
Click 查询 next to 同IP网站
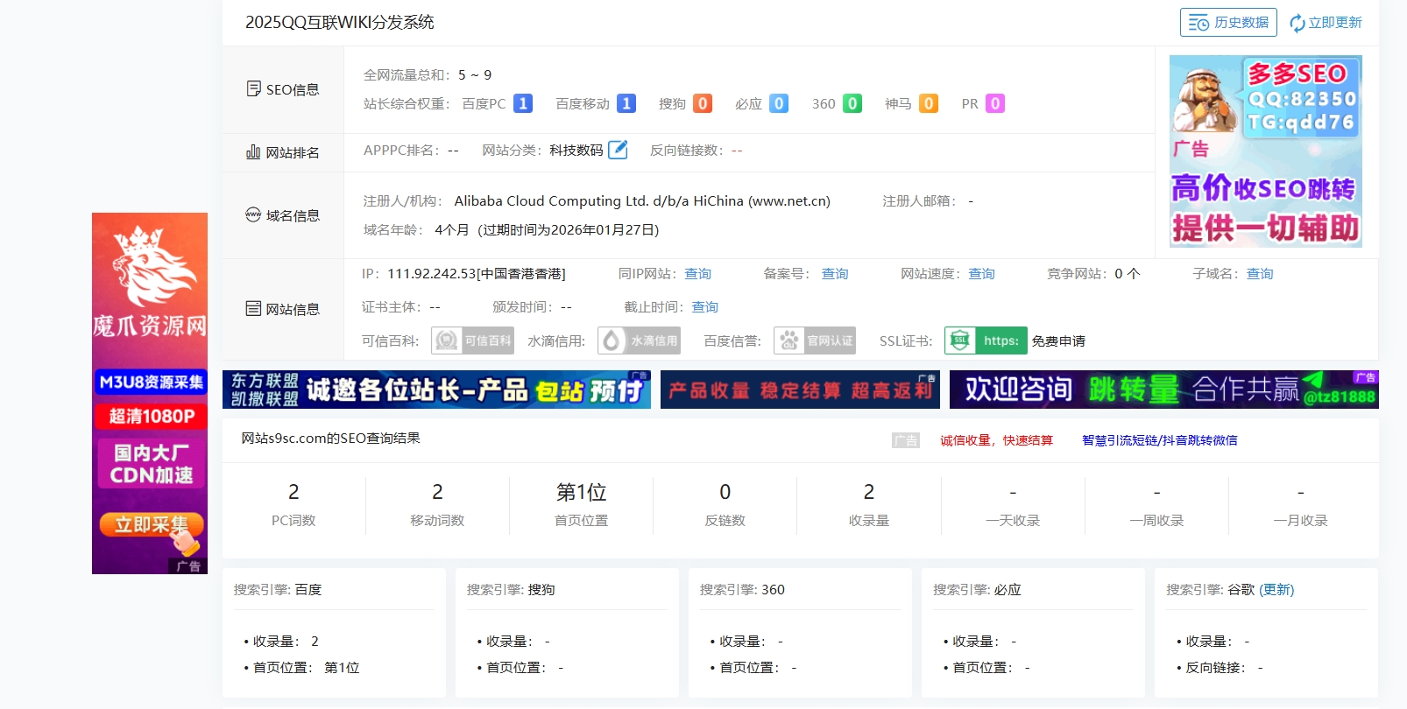[x=698, y=274]
